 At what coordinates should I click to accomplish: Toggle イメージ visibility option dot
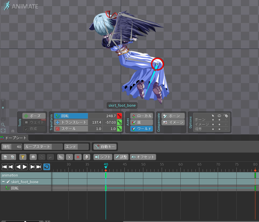(x=219, y=124)
